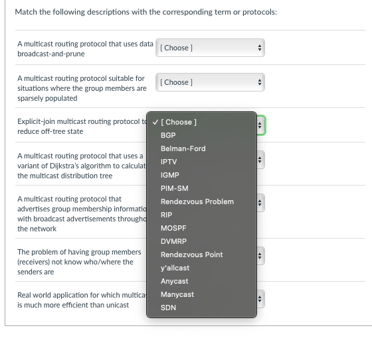
Task: Choose Belman-Ford option in the list
Action: (x=201, y=148)
